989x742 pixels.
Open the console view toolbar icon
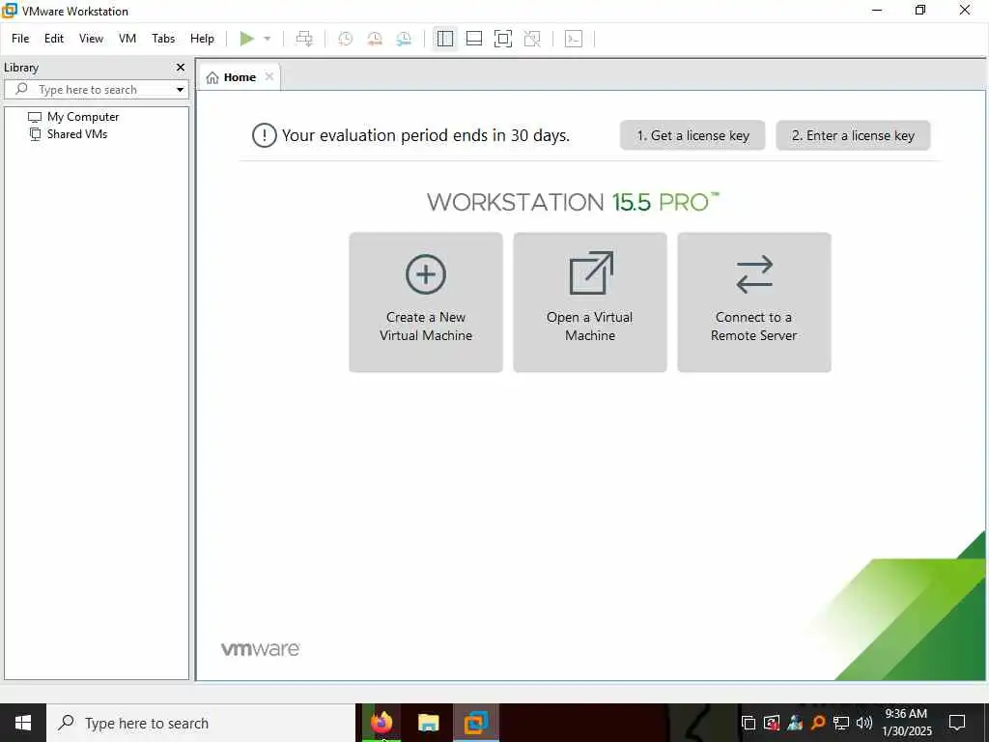click(x=574, y=39)
